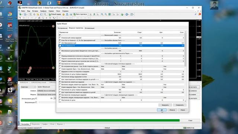Switch to Результаты tab in tester panel
Screen dimensions: 238x134
point(36,124)
